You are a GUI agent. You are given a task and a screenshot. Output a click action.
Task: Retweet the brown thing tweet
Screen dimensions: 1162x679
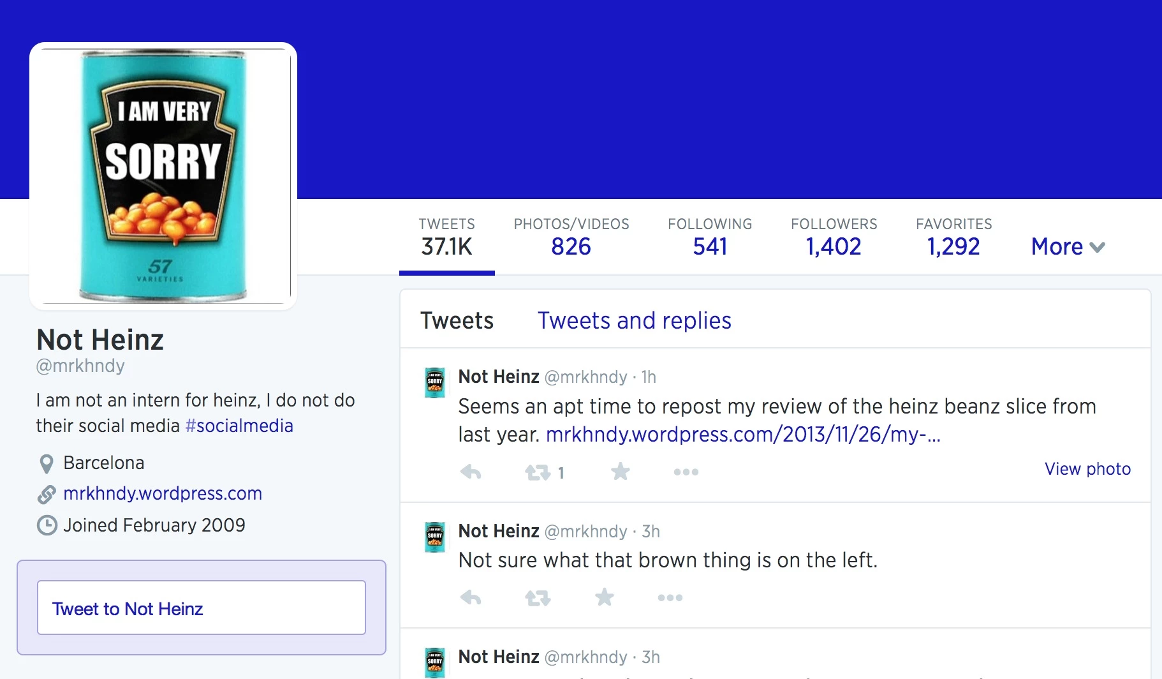point(538,598)
